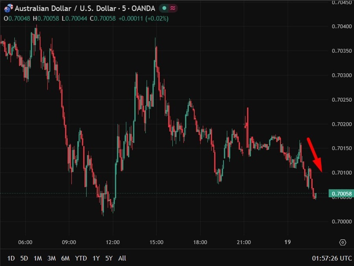Select the YTD time range
Screen dimensions: 354x266
pos(81,258)
